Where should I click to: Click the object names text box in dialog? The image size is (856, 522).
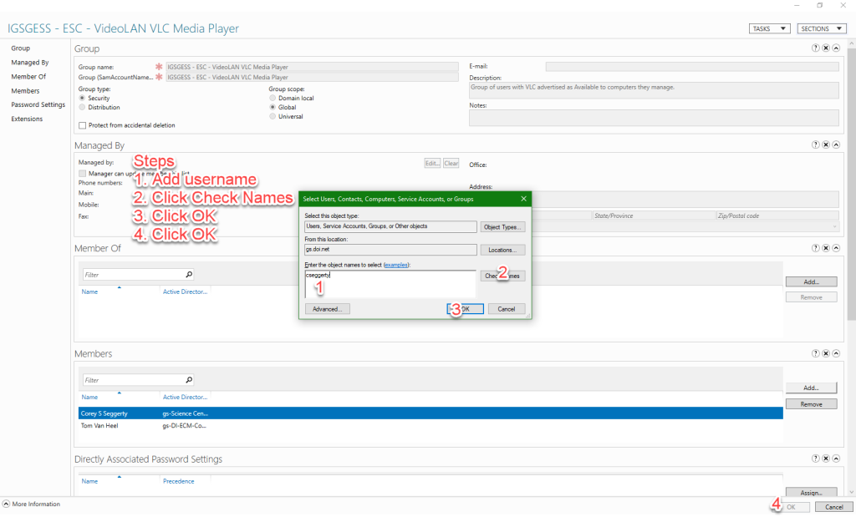(390, 284)
